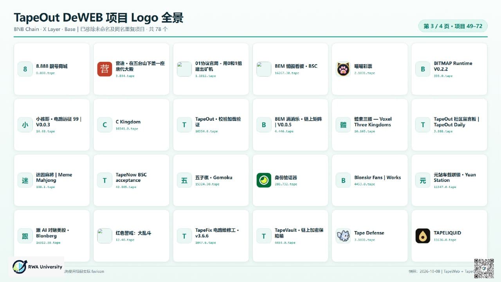Image resolution: width=501 pixels, height=282 pixels.
Task: Click the green 身份验证器 authenticator icon
Action: pyautogui.click(x=264, y=181)
